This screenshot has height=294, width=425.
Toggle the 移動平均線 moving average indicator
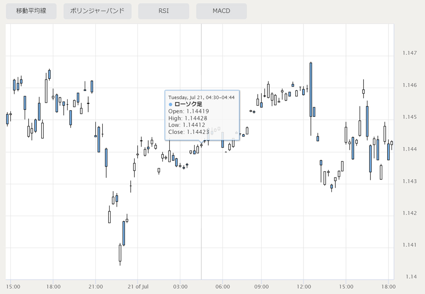pyautogui.click(x=31, y=11)
